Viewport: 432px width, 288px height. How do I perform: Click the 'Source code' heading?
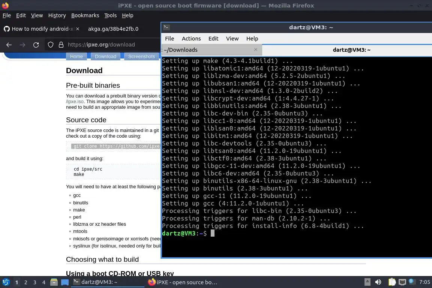tap(86, 120)
